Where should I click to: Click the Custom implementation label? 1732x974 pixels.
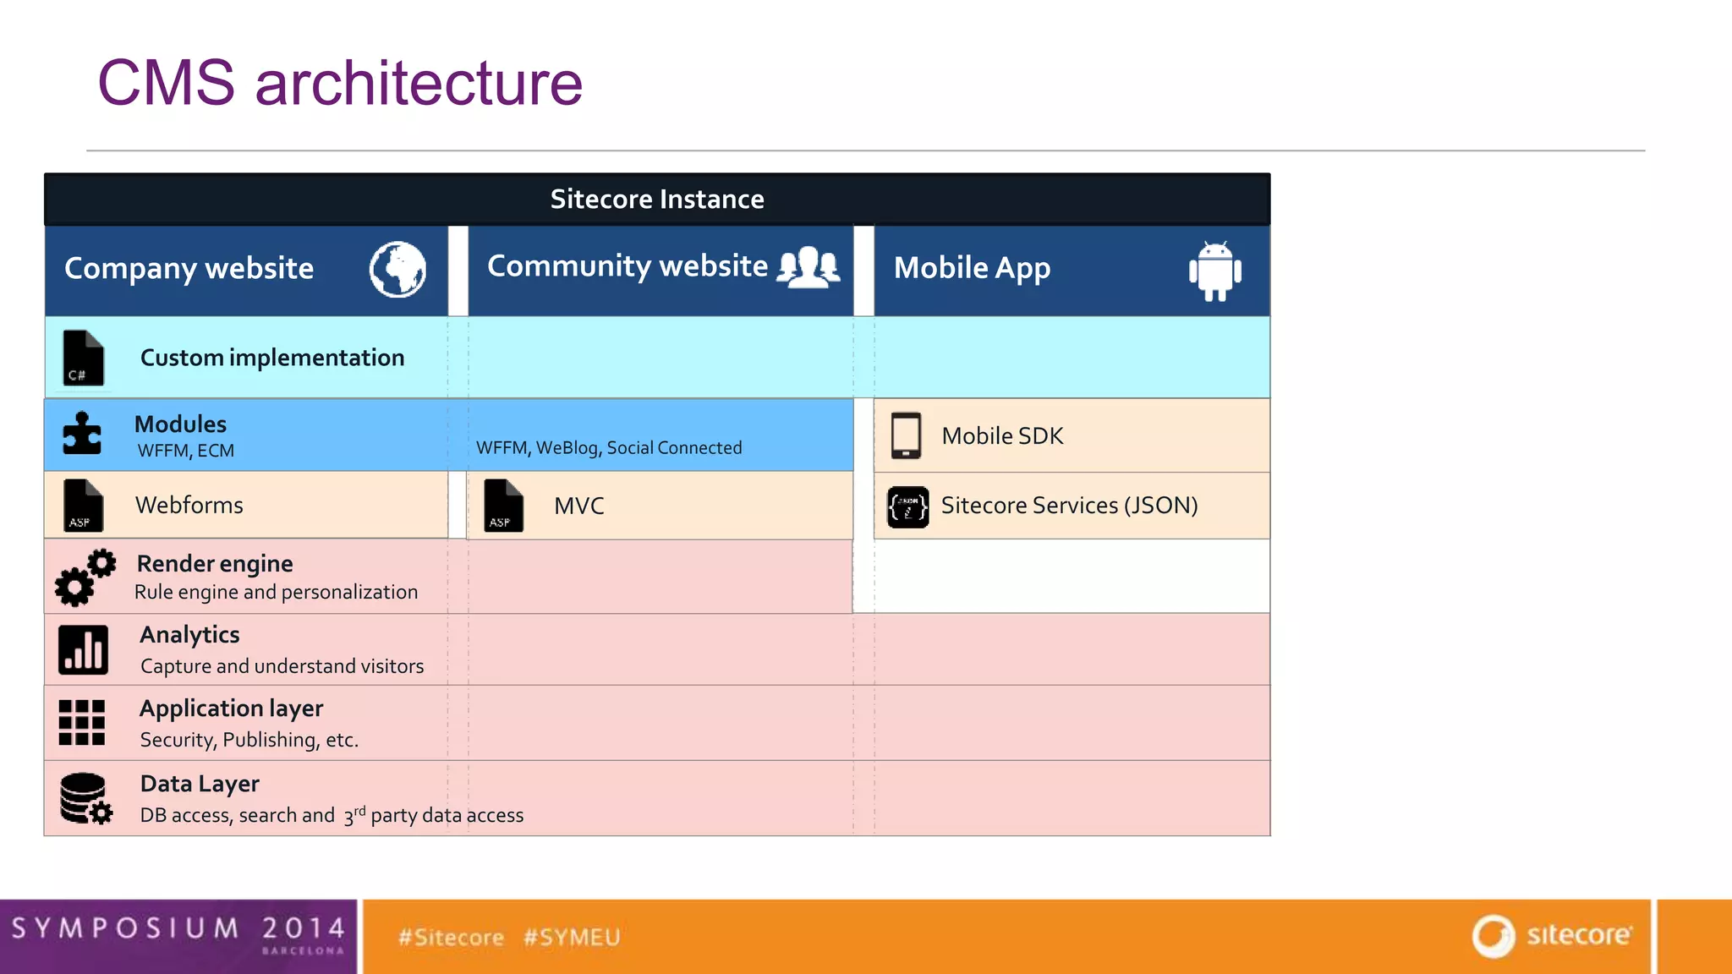pyautogui.click(x=272, y=358)
